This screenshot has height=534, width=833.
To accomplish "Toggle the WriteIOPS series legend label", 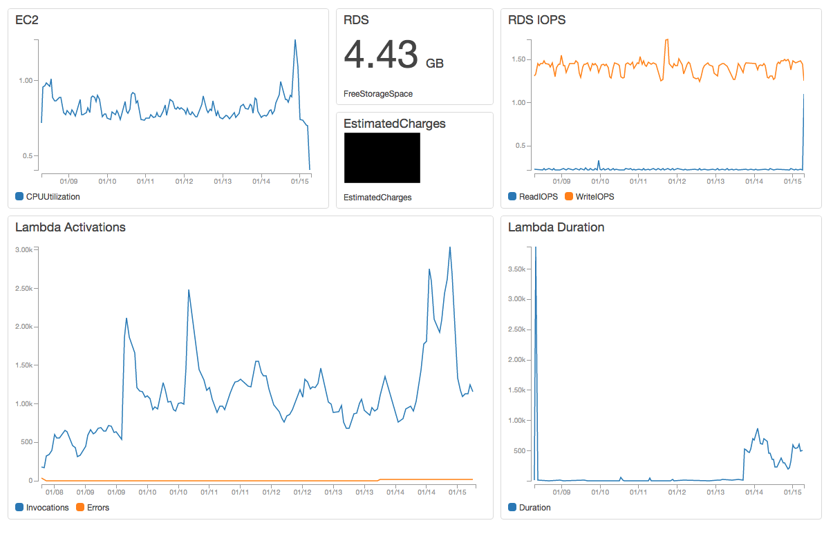I will 595,197.
